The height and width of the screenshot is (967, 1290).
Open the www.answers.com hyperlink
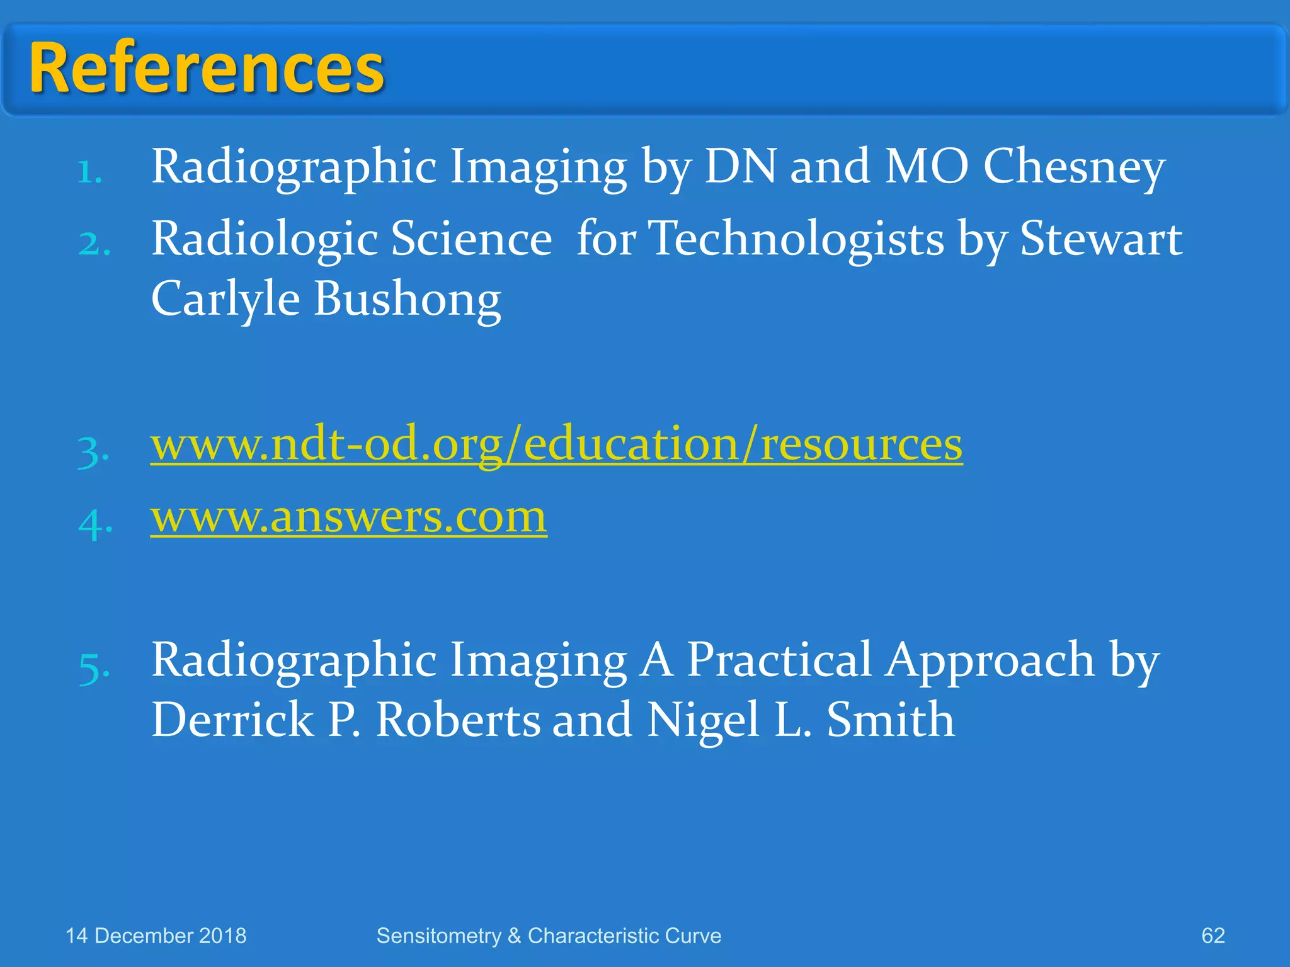[x=348, y=517]
